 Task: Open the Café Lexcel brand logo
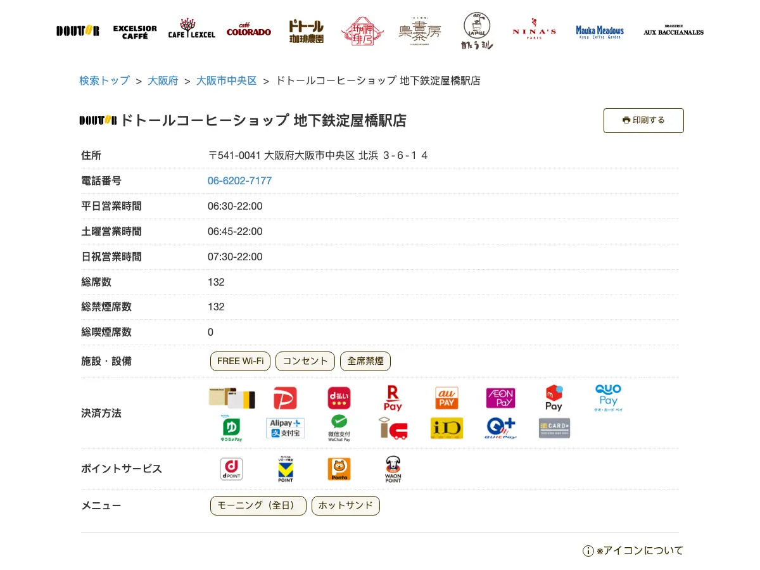tap(191, 29)
